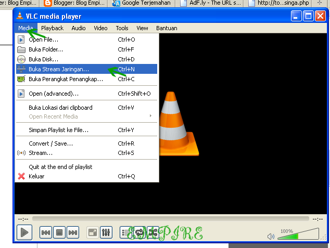Show extended settings equalizer button
The image size is (330, 248).
pos(106,232)
